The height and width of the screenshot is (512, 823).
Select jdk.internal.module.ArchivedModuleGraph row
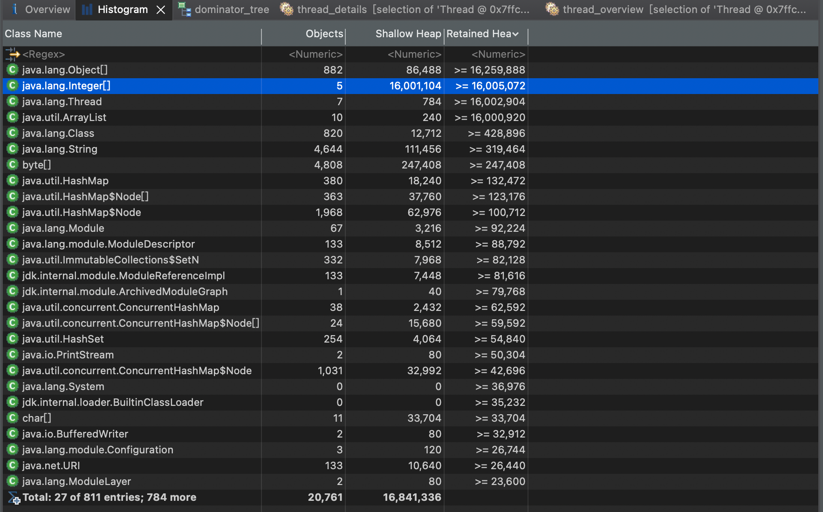coord(410,291)
